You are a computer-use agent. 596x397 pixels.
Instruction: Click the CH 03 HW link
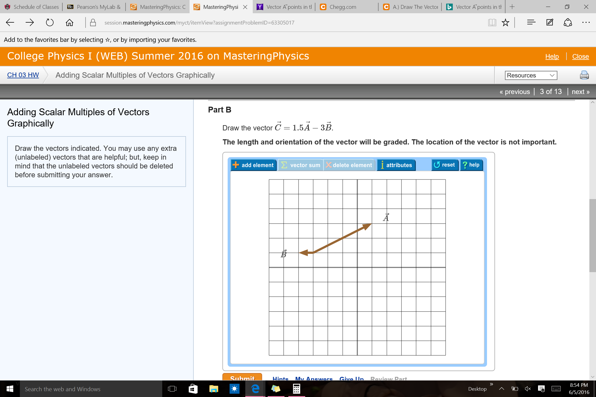pyautogui.click(x=23, y=75)
